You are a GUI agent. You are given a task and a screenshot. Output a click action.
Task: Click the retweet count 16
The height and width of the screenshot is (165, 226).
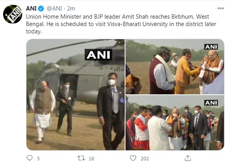click(x=92, y=158)
